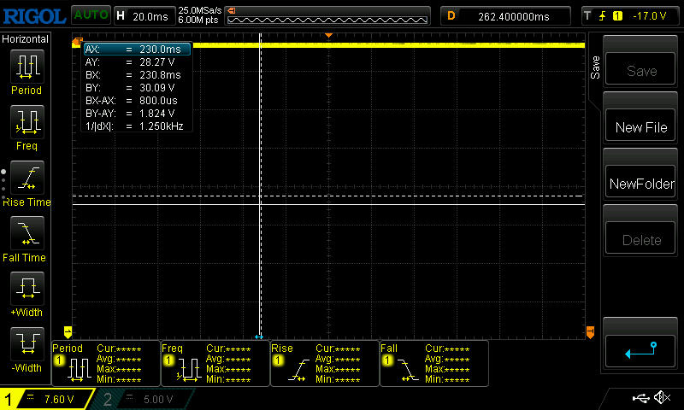
Task: Select the +Width measurement icon
Action: 27,289
